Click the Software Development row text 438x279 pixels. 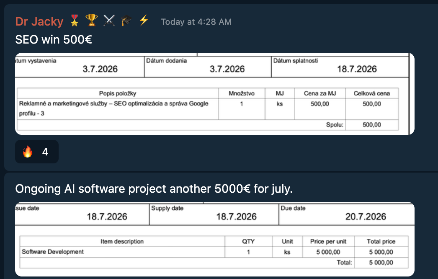coord(53,252)
